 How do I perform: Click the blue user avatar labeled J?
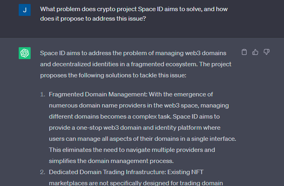25,10
